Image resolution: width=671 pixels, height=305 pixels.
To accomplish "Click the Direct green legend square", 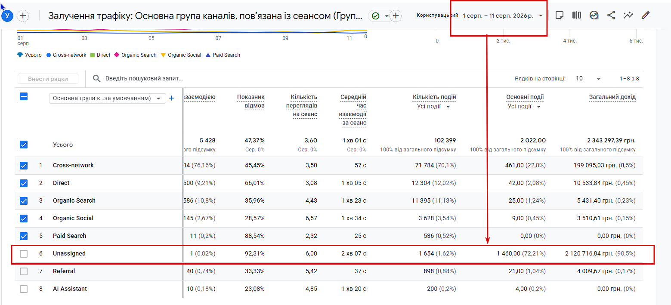I will (93, 55).
